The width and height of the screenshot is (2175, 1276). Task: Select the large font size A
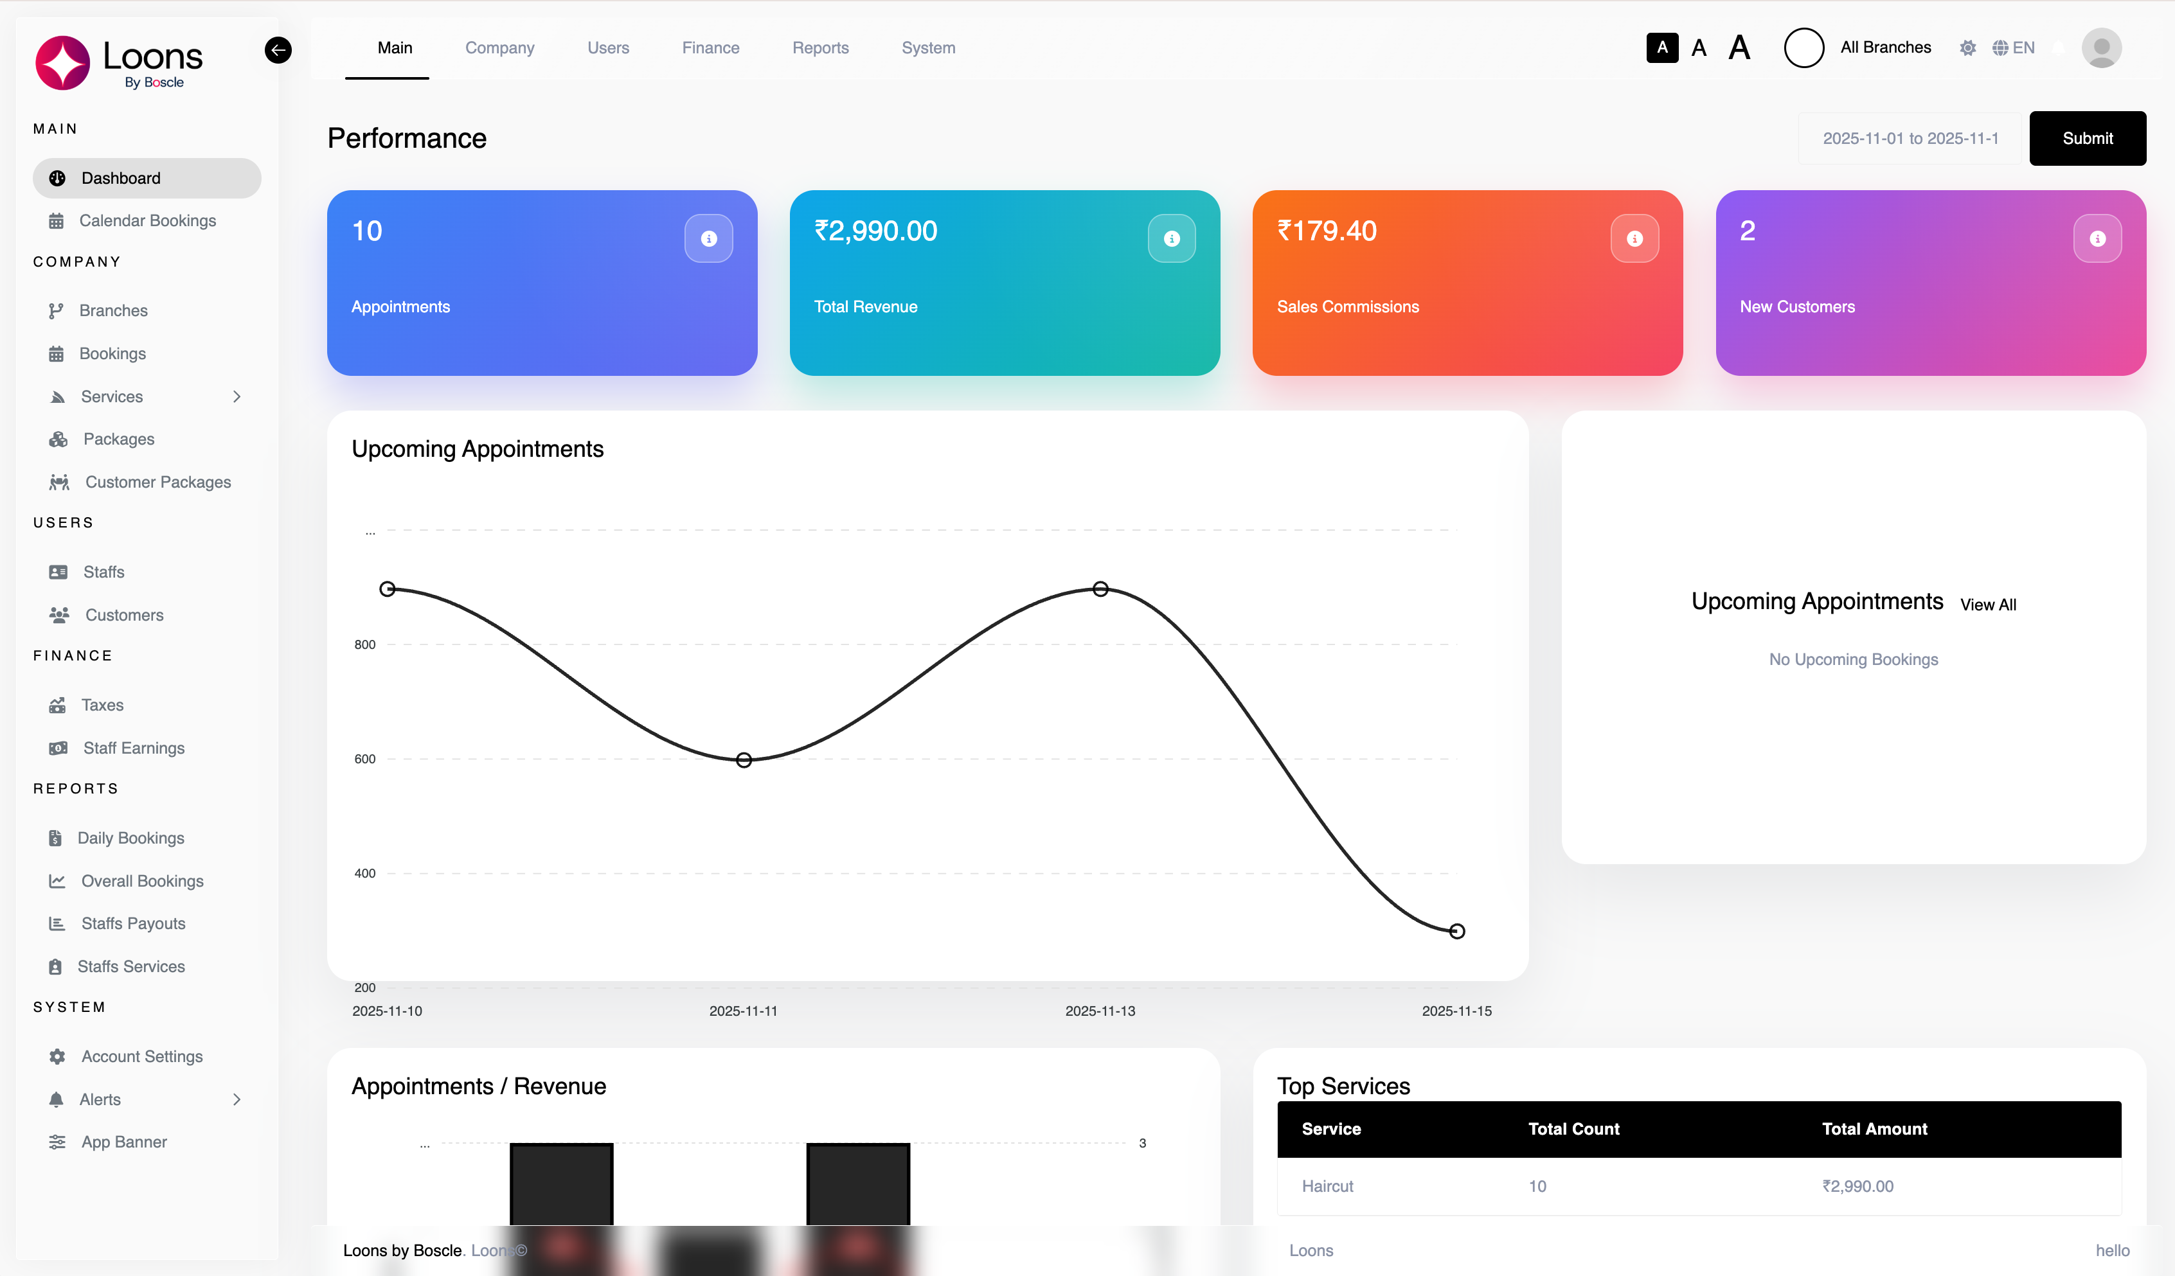(x=1739, y=48)
